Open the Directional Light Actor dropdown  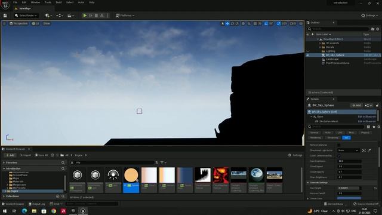(349, 150)
